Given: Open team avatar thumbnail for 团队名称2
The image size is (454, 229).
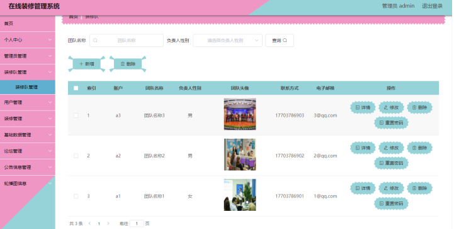Looking at the screenshot, I should click(x=240, y=154).
